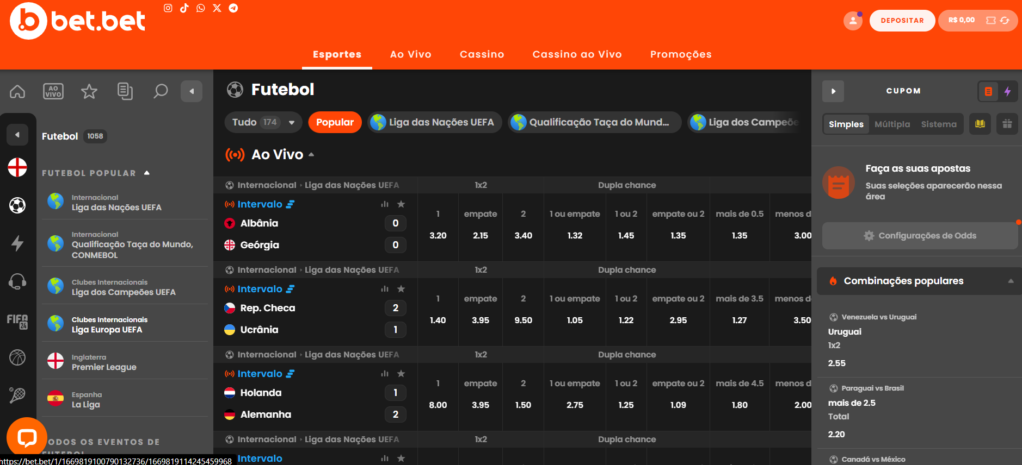Bet on Holanda vs Alemanha away win at 1.50
Viewport: 1022px width, 465px height.
coord(524,405)
